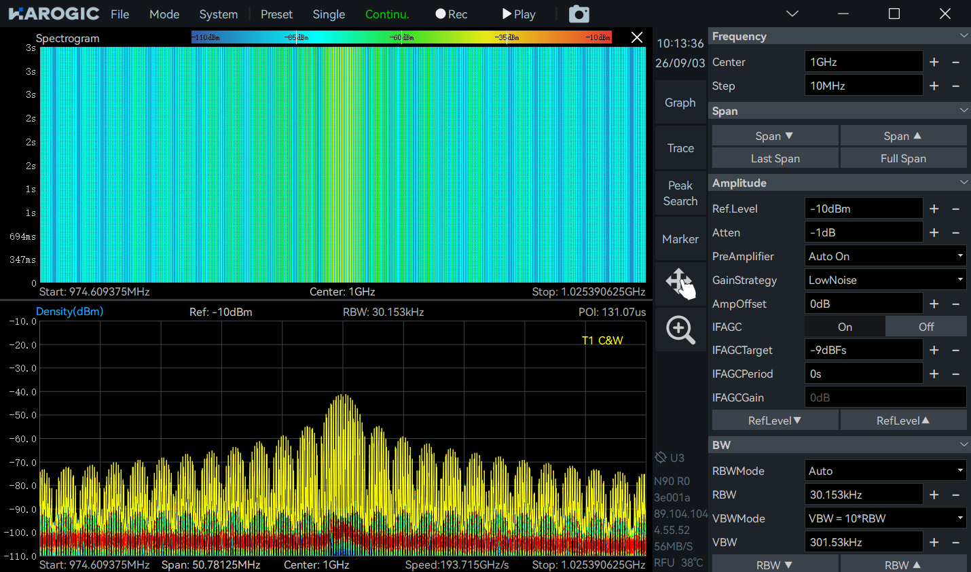The image size is (971, 572).
Task: Increase IFAGCTarget with plus
Action: coord(934,350)
